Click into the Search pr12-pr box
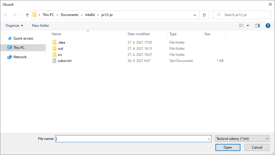This screenshot has height=155, width=275. tap(242, 15)
